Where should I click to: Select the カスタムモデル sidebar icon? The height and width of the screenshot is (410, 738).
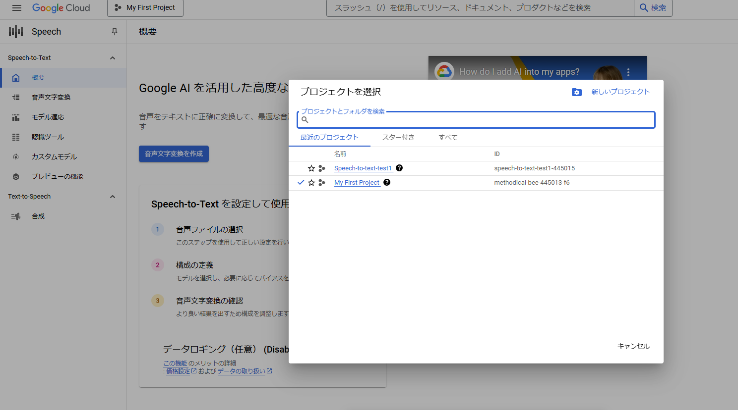click(x=16, y=156)
